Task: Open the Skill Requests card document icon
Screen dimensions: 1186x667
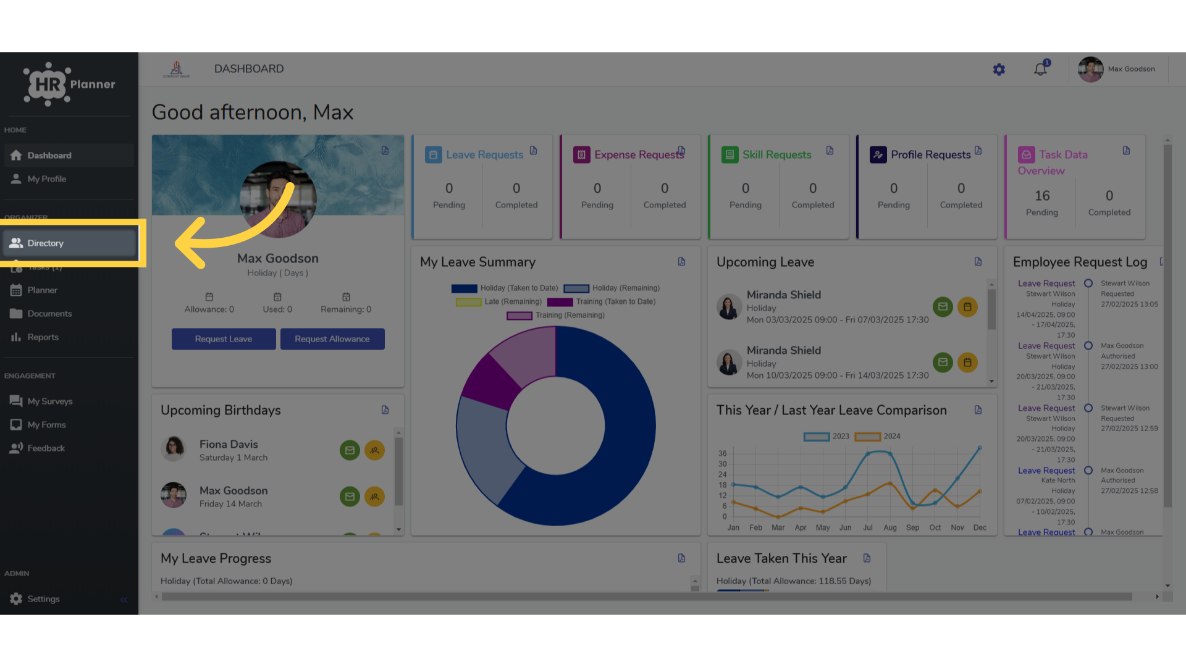Action: pos(830,151)
